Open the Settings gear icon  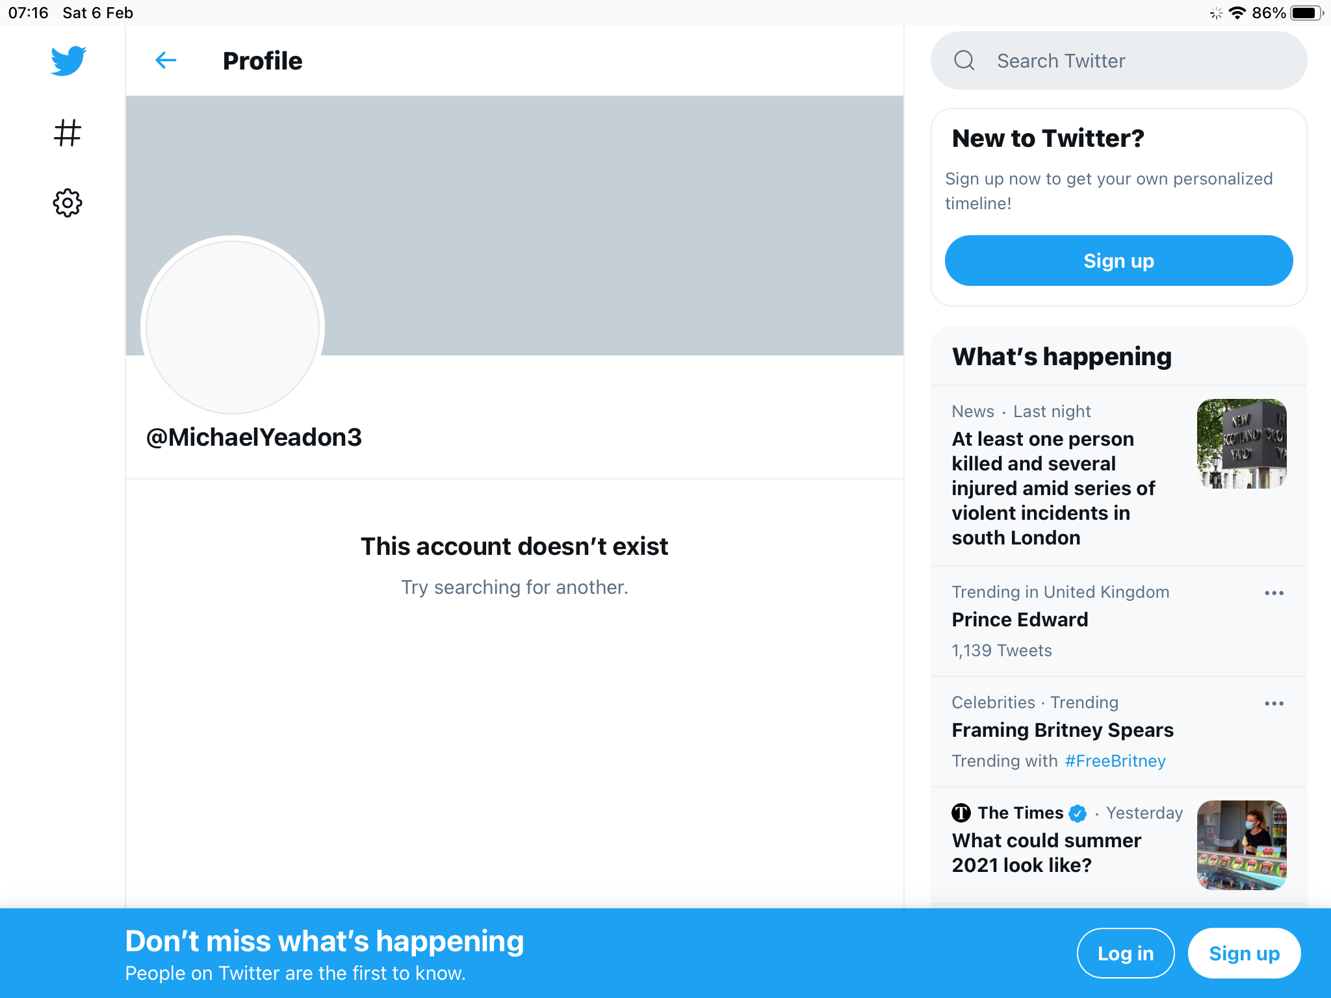(68, 203)
